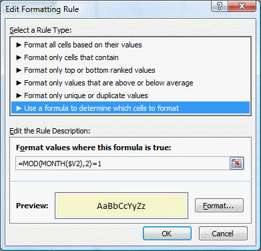The height and width of the screenshot is (251, 261).
Task: Cancel editing the formatting rule
Action: tap(223, 234)
